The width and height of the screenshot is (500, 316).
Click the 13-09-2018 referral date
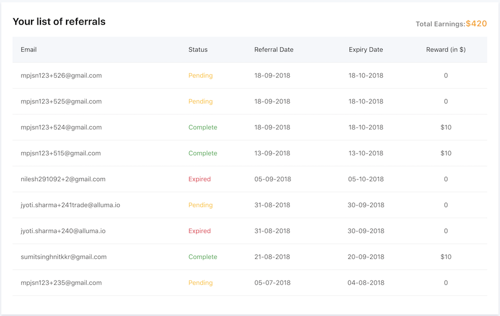(x=272, y=153)
